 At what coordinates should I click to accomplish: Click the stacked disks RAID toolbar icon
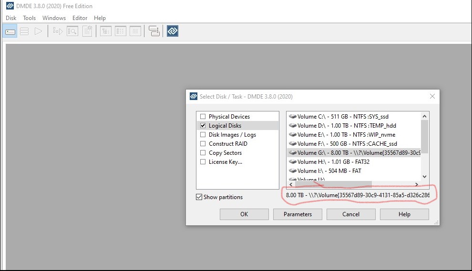tap(154, 31)
